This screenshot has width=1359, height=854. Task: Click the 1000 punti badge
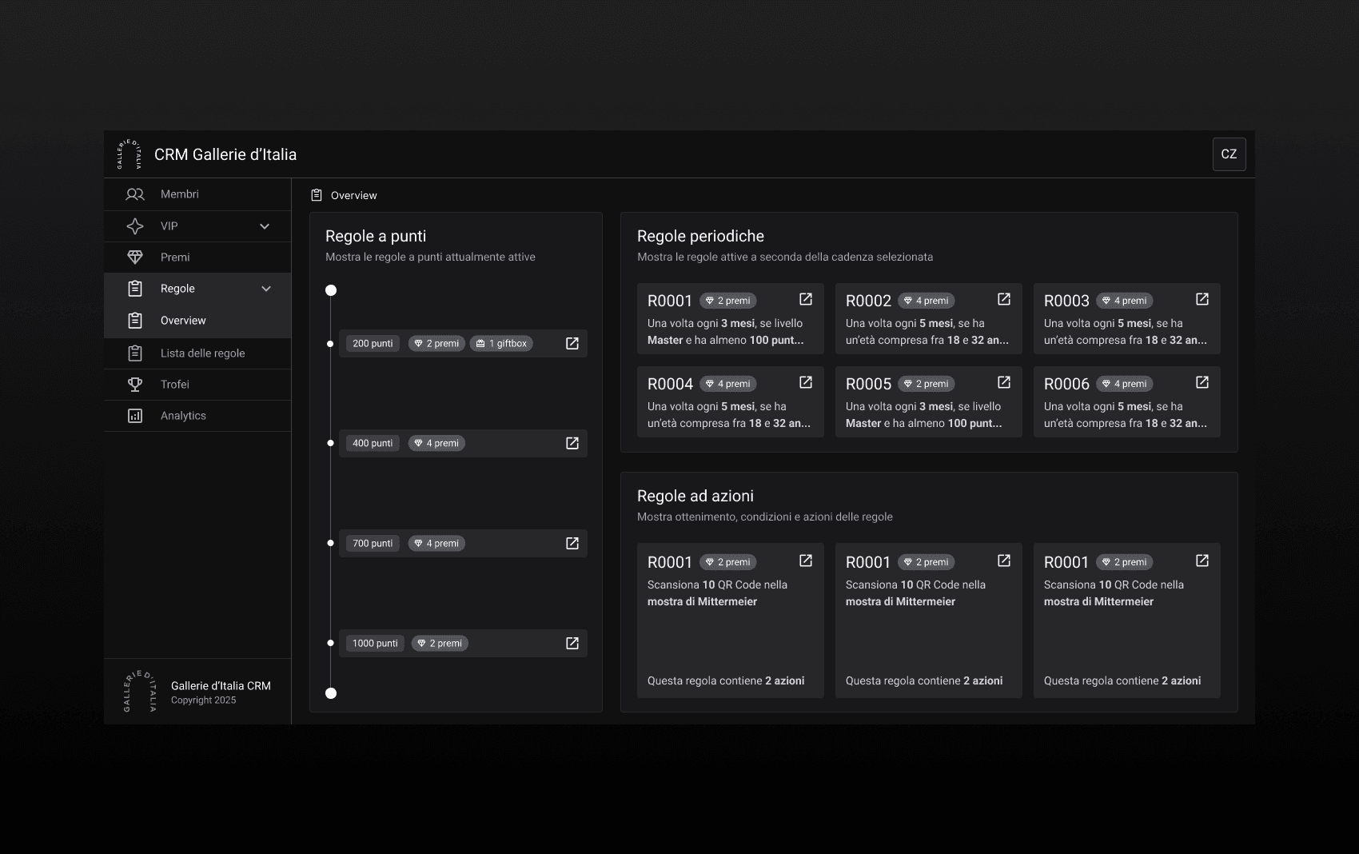click(x=375, y=643)
